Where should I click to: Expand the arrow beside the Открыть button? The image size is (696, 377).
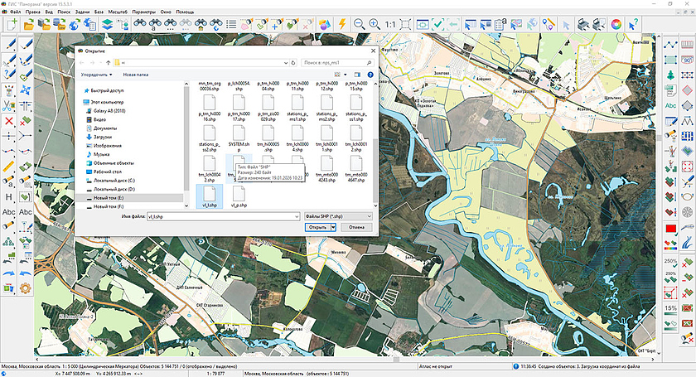(332, 226)
